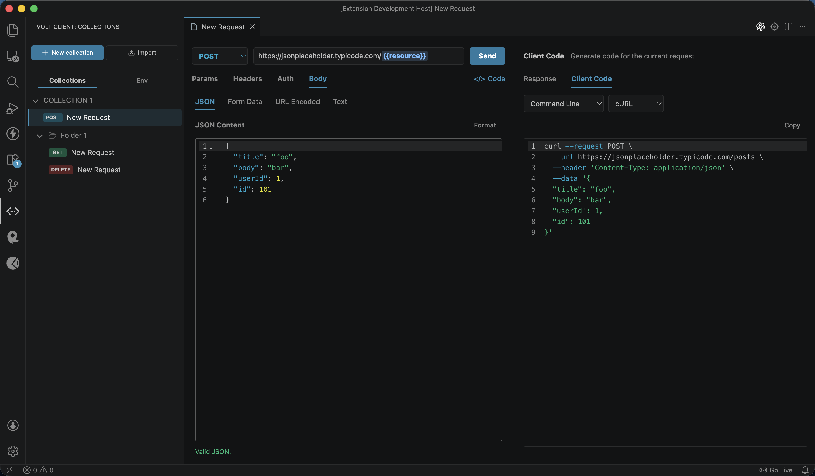Click the Valid JSON. status text

click(213, 451)
